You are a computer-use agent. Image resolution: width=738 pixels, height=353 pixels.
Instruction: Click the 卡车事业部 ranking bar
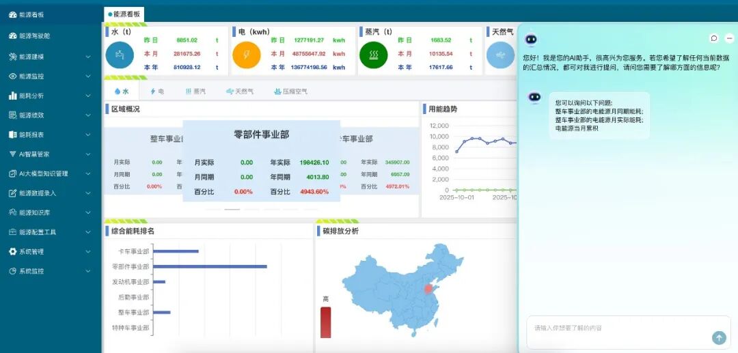coord(176,251)
